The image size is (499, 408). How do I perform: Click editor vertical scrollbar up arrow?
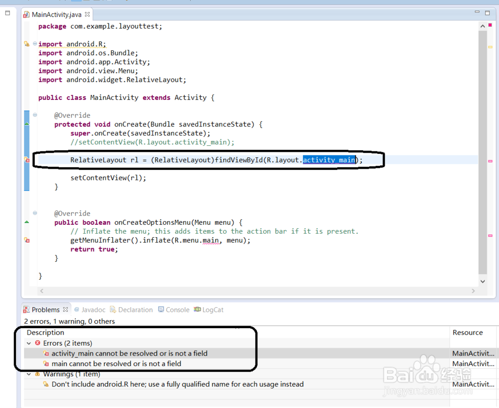(483, 26)
